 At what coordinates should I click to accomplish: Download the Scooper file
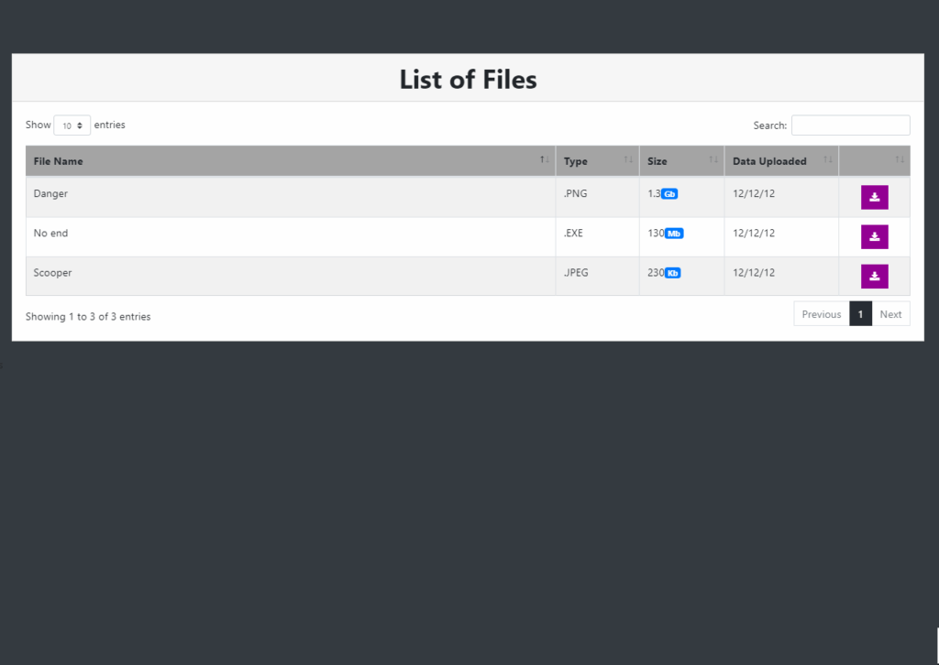pos(874,276)
